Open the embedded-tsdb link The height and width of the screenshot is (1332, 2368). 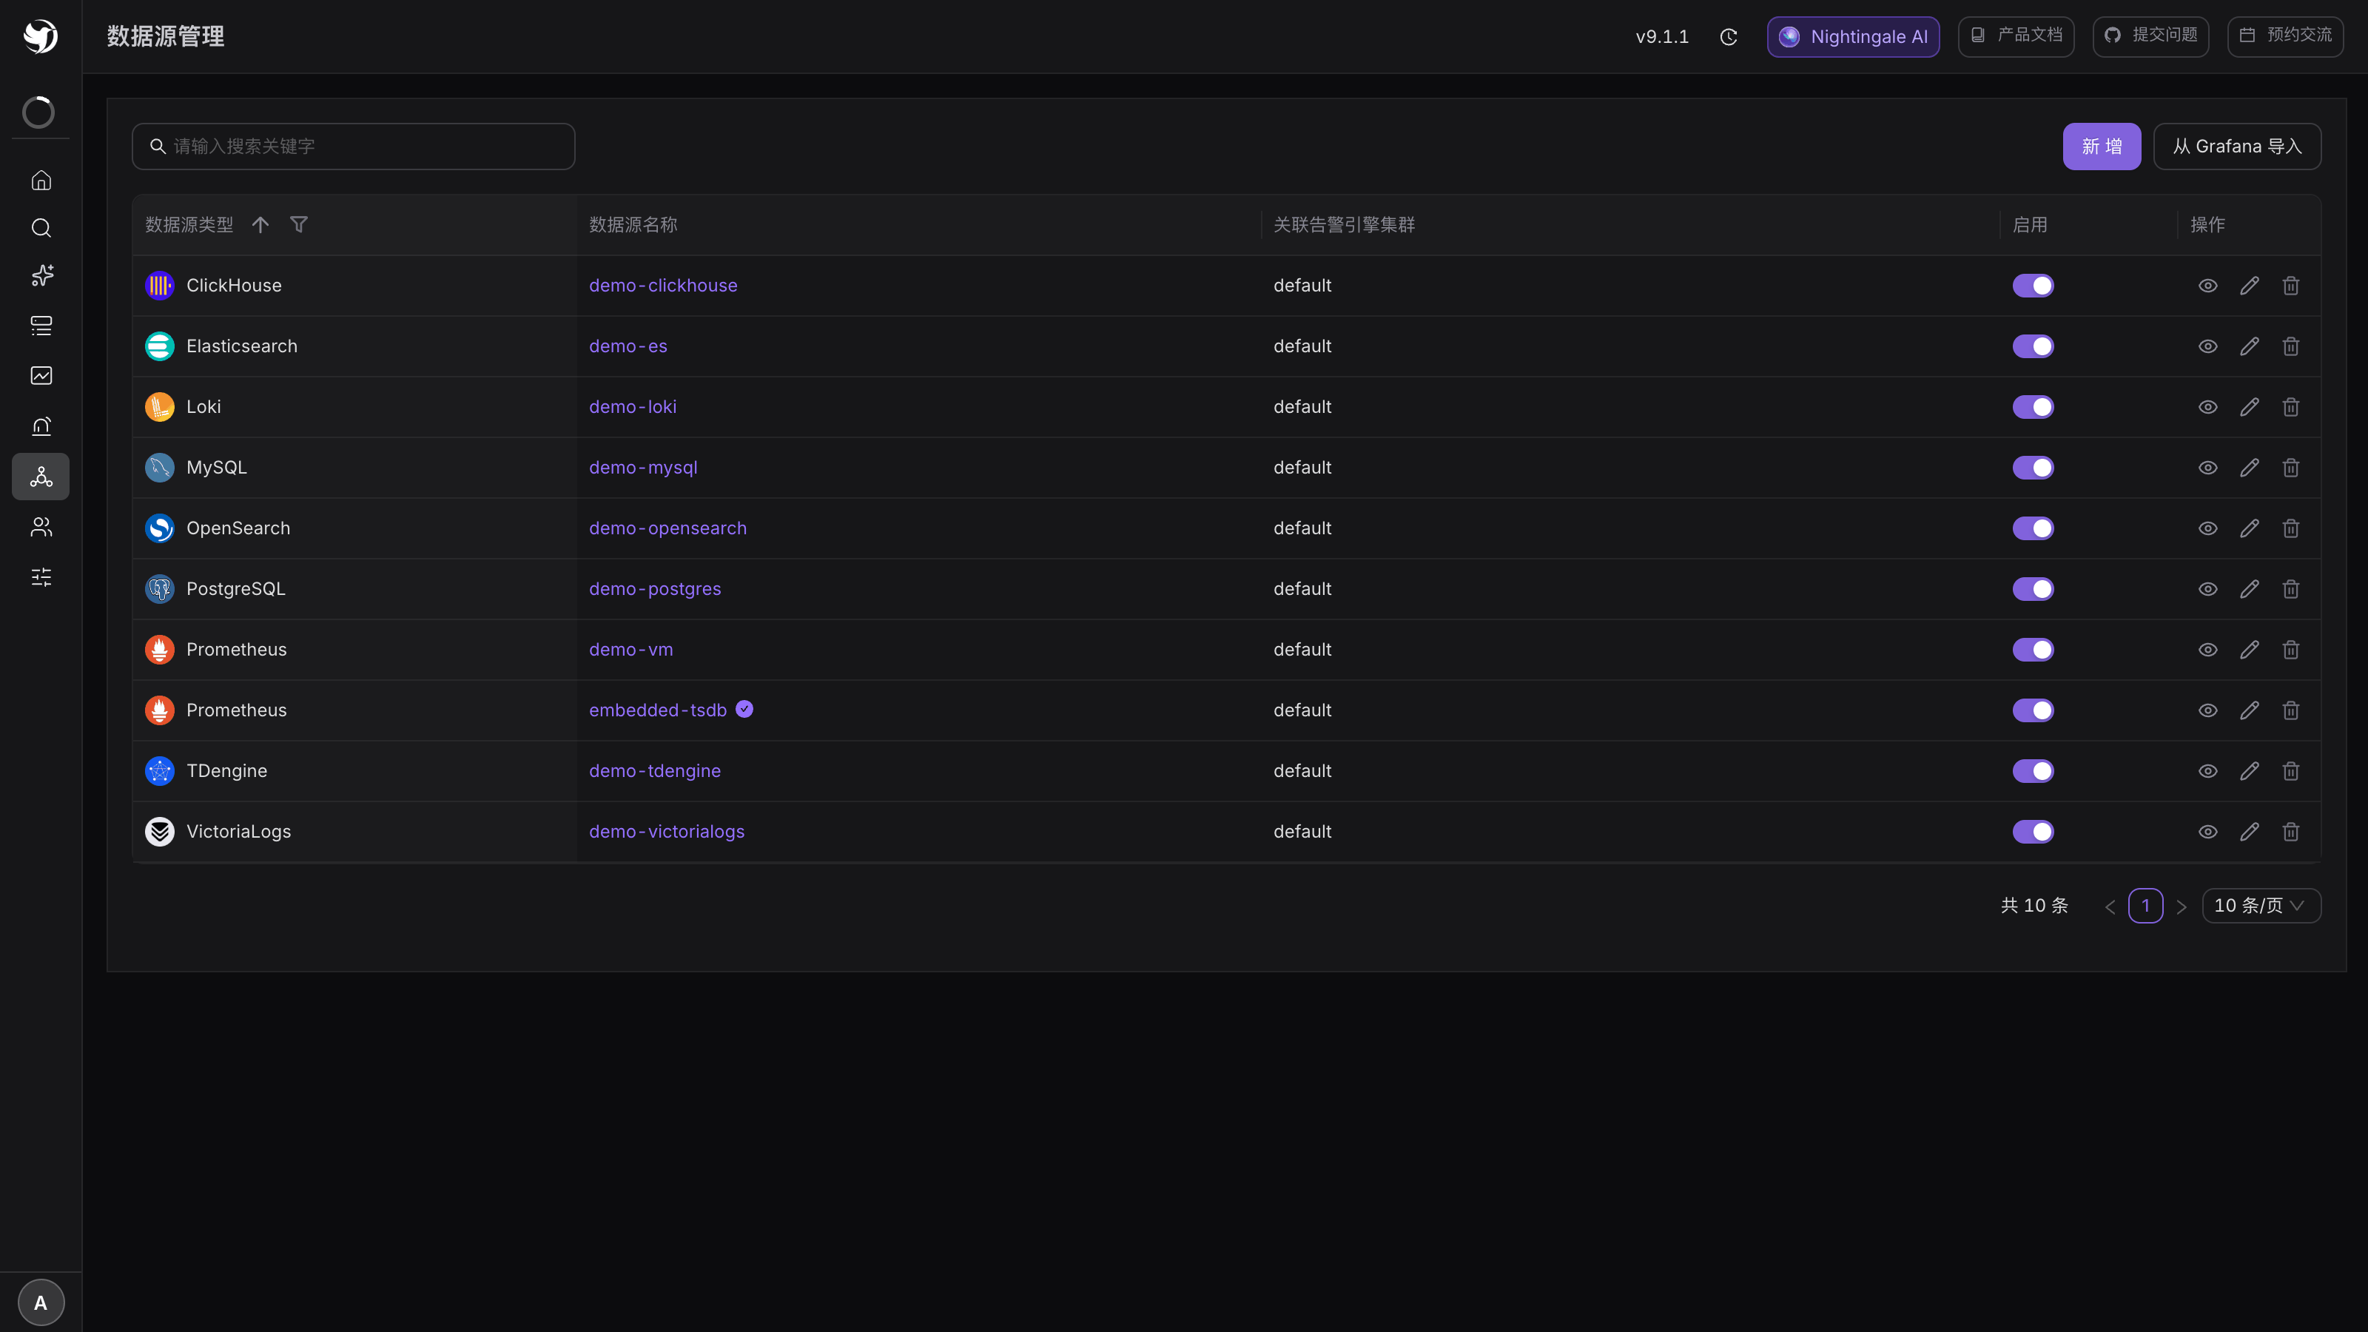click(657, 710)
